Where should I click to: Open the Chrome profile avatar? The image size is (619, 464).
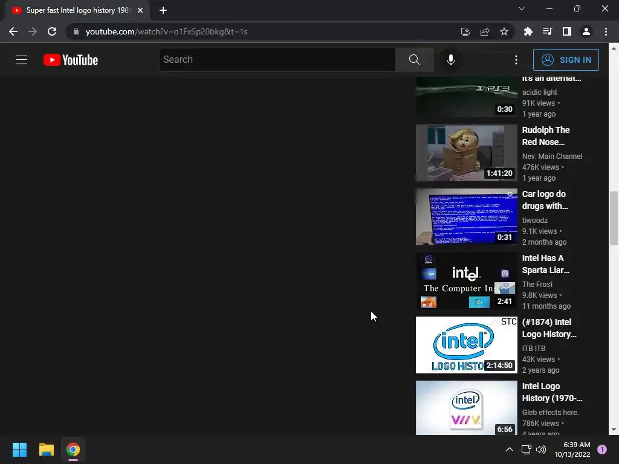click(586, 31)
